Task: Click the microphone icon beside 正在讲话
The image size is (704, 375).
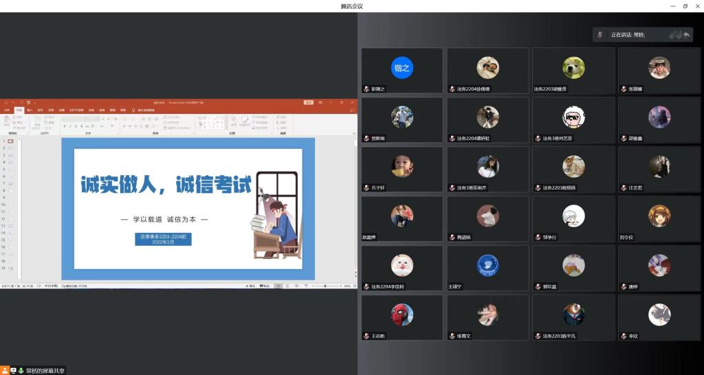Action: click(x=600, y=34)
